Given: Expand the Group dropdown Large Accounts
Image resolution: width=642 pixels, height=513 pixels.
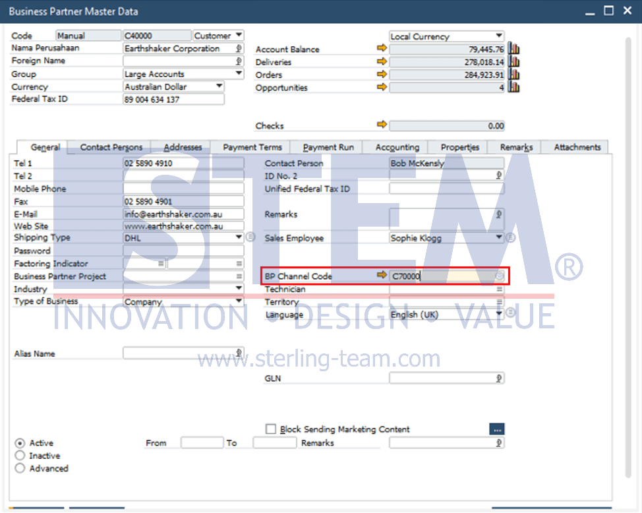Looking at the screenshot, I should [183, 74].
